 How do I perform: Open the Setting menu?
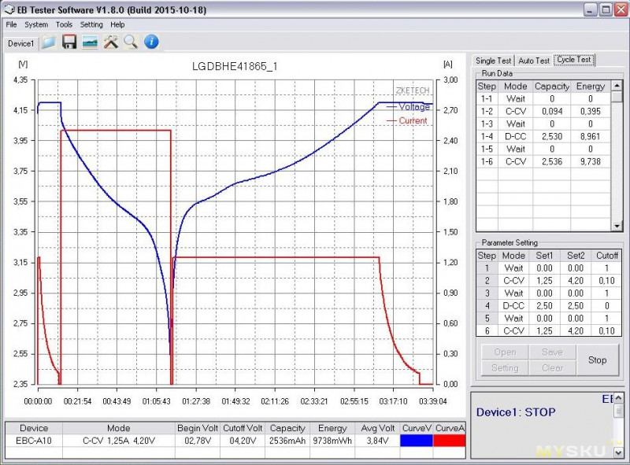pos(91,24)
